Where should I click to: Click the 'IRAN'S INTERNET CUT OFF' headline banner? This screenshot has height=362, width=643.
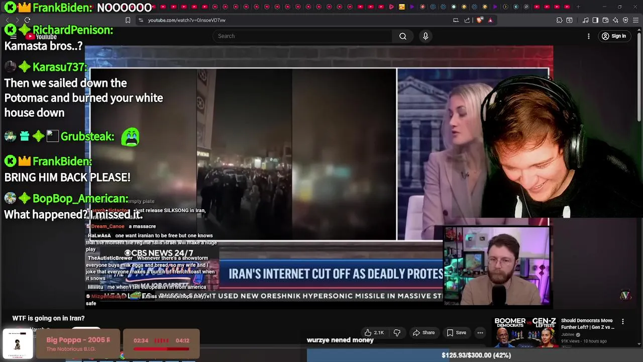coord(332,274)
